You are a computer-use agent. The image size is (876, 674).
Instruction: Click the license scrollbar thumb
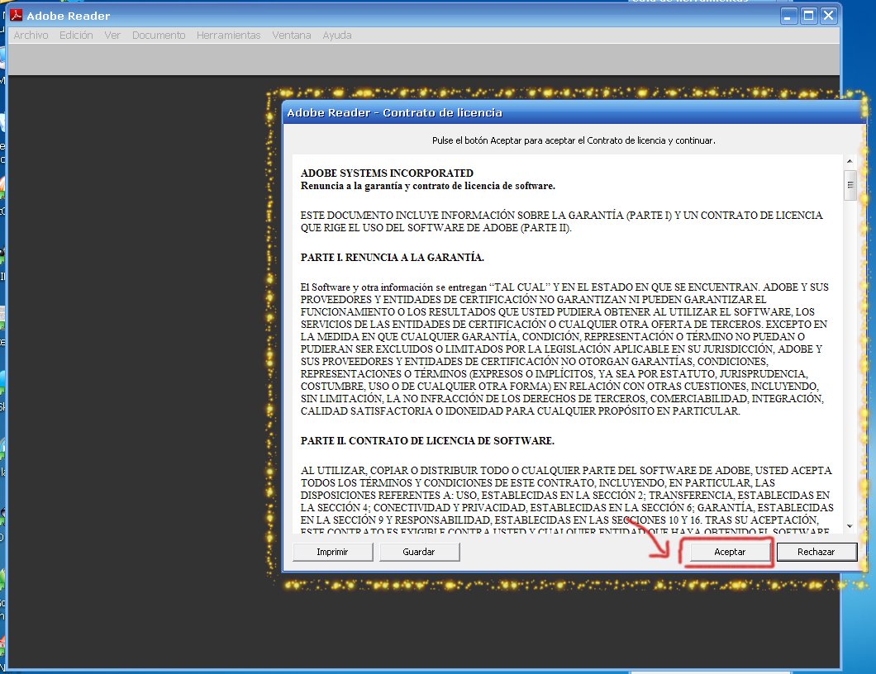(x=850, y=185)
